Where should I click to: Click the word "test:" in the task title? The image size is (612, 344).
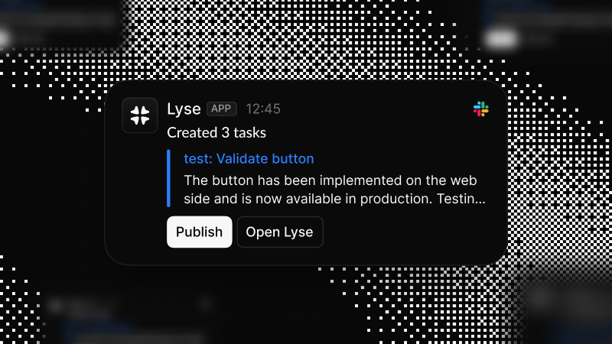(x=198, y=159)
